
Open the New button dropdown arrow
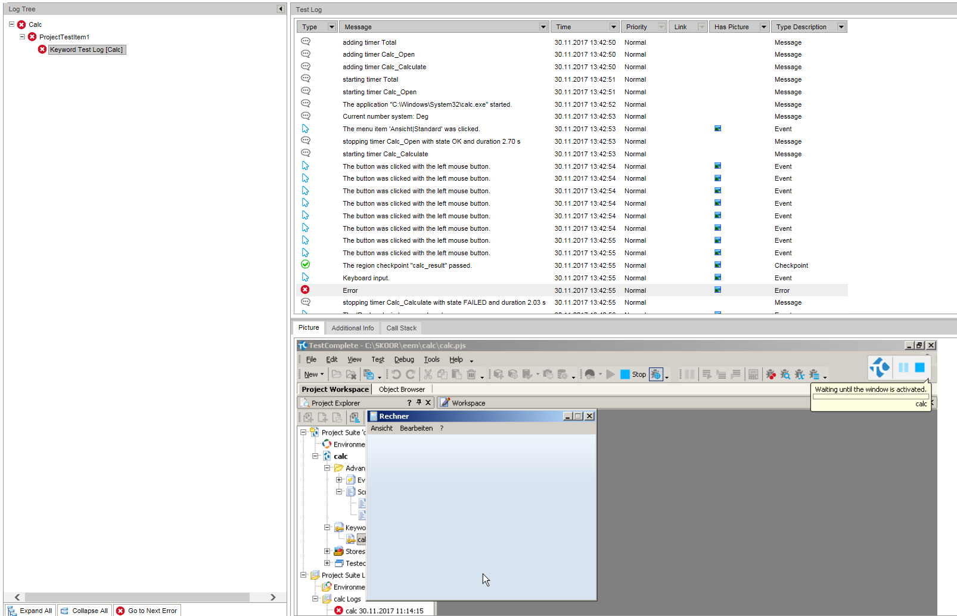[x=322, y=374]
